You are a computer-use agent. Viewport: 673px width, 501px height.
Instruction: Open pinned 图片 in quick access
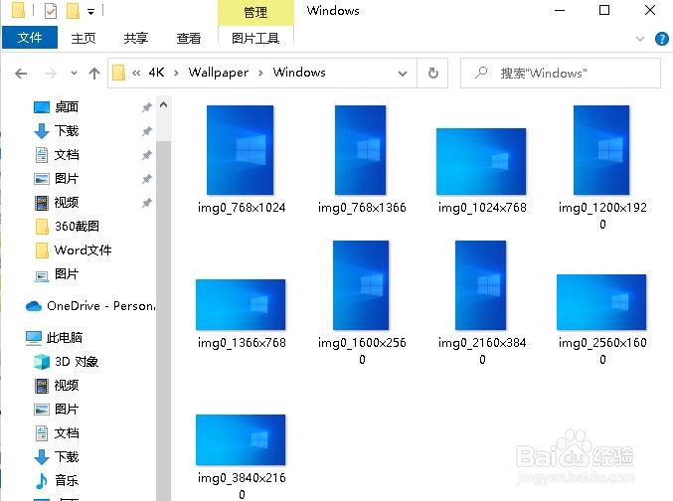(x=67, y=178)
